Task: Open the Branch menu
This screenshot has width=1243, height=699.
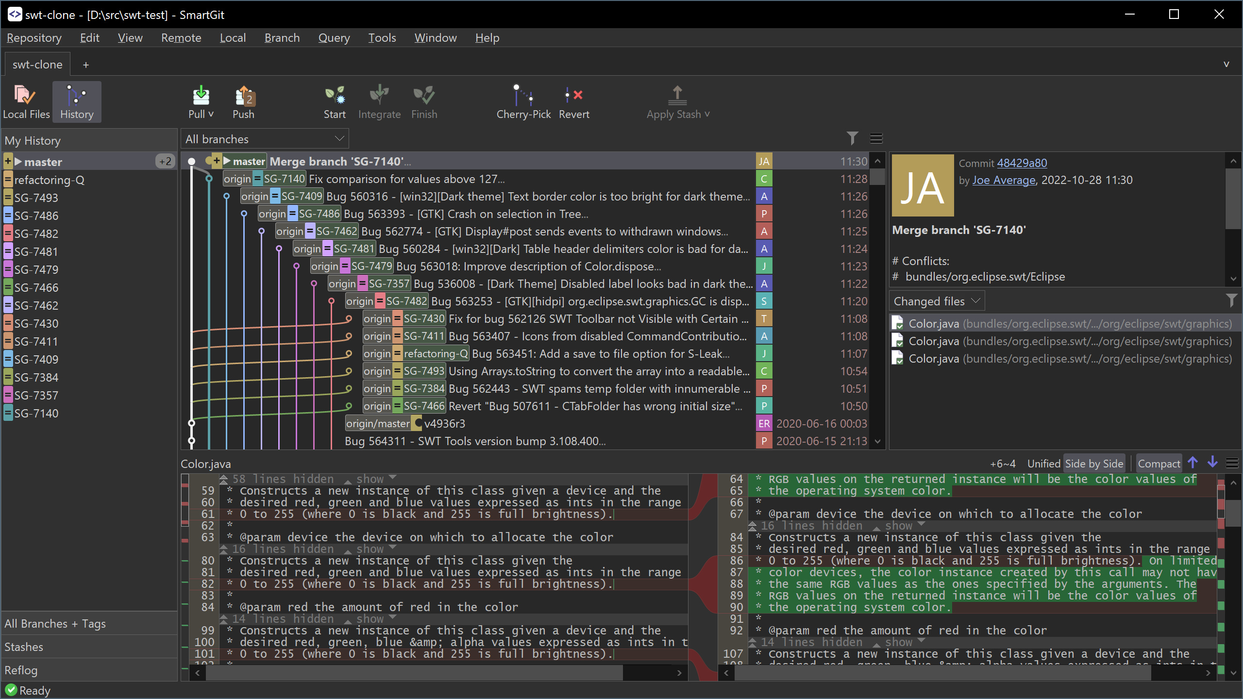Action: pos(281,37)
